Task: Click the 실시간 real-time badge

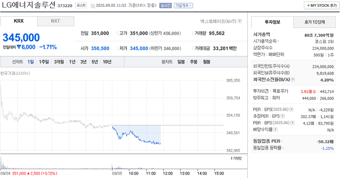Action: 165,6
